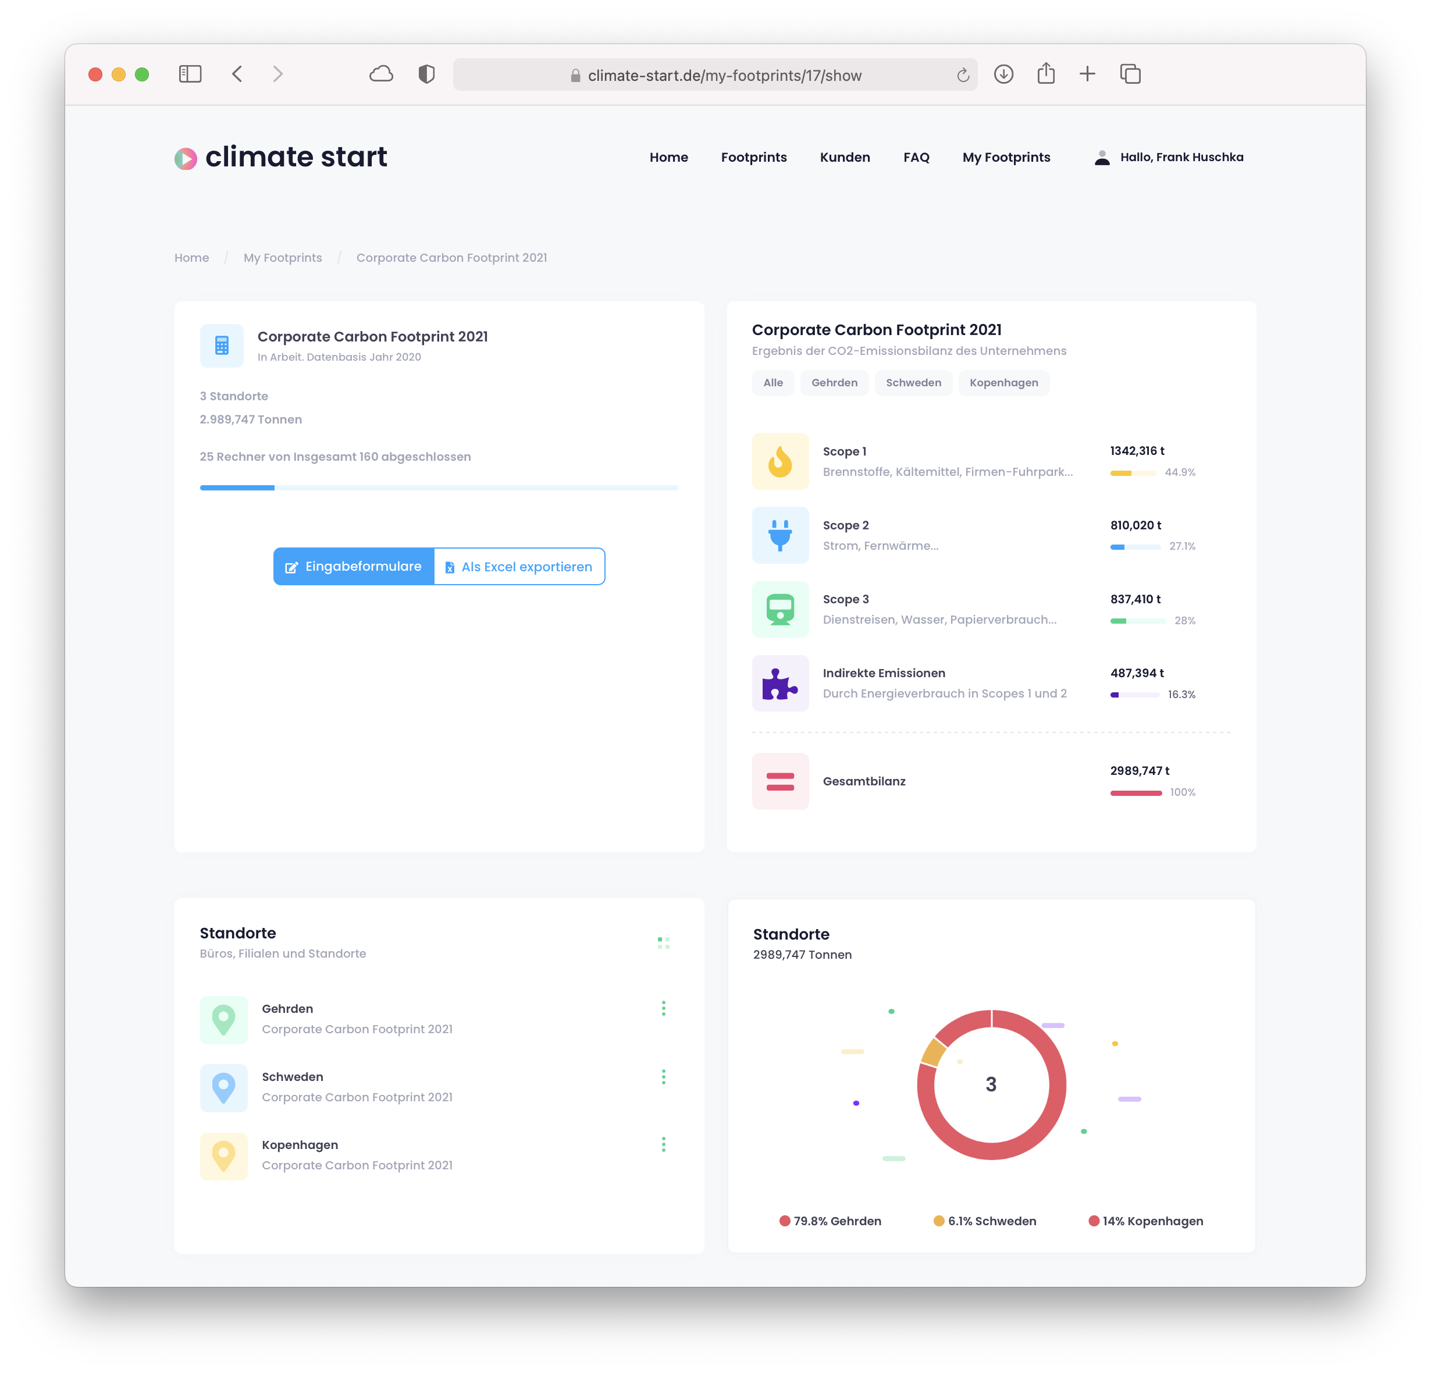Click Als Excel exportieren button
1431x1373 pixels.
coord(519,566)
